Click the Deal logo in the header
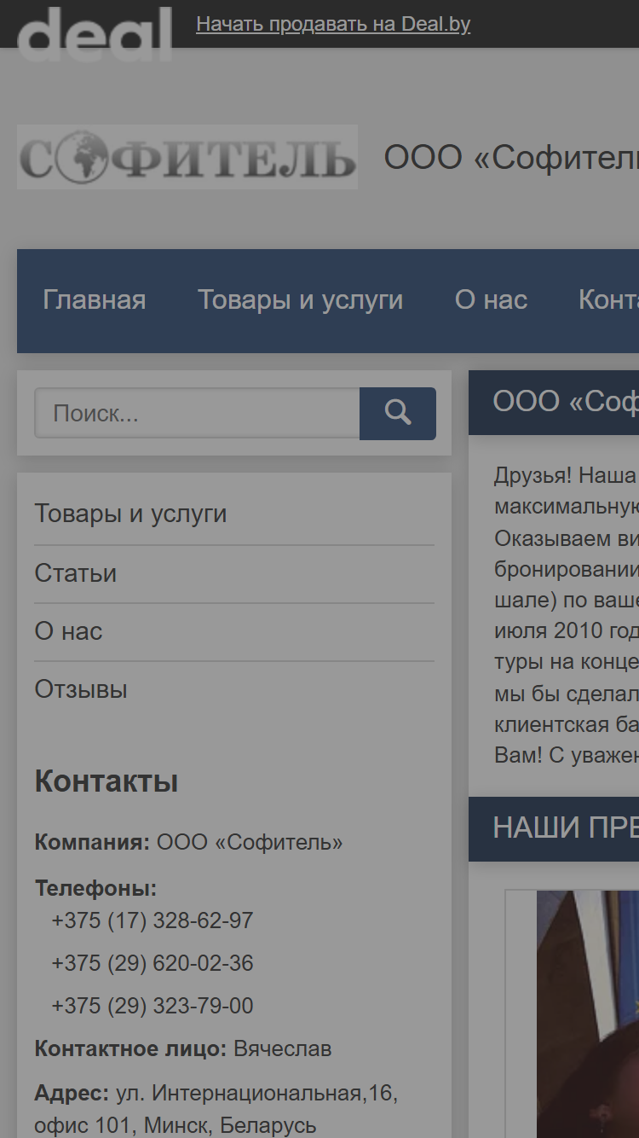Screen dimensions: 639x1138 [x=95, y=34]
